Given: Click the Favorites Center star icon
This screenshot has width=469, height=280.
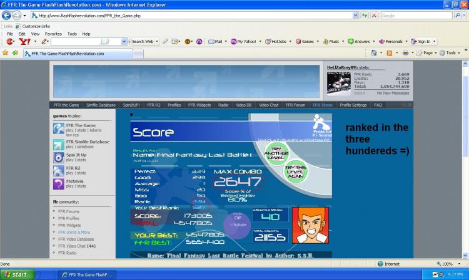Looking at the screenshot, I should coord(6,53).
